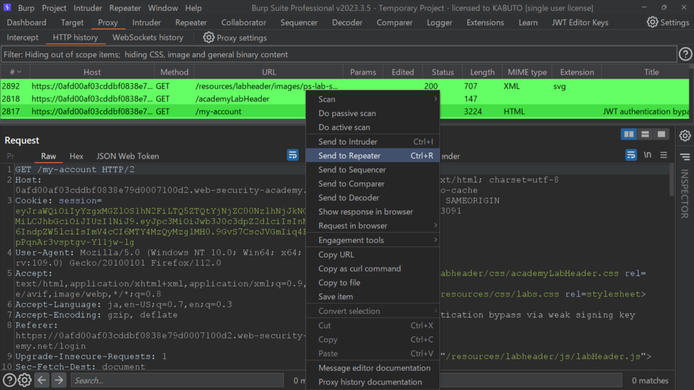Expand the Engagement tools submenu
Image resolution: width=694 pixels, height=390 pixels.
click(x=372, y=240)
